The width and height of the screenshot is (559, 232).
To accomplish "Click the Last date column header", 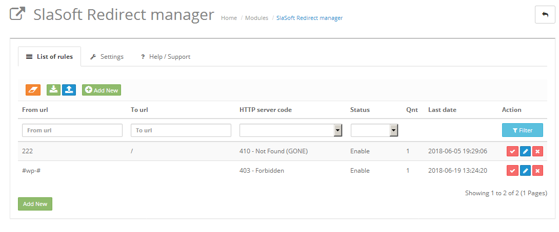I will click(442, 110).
